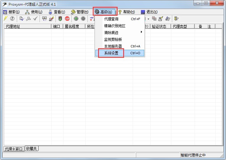Viewport: 226px width, 160px height.
Task: Click the 验证状态 column header
Action: click(160, 26)
